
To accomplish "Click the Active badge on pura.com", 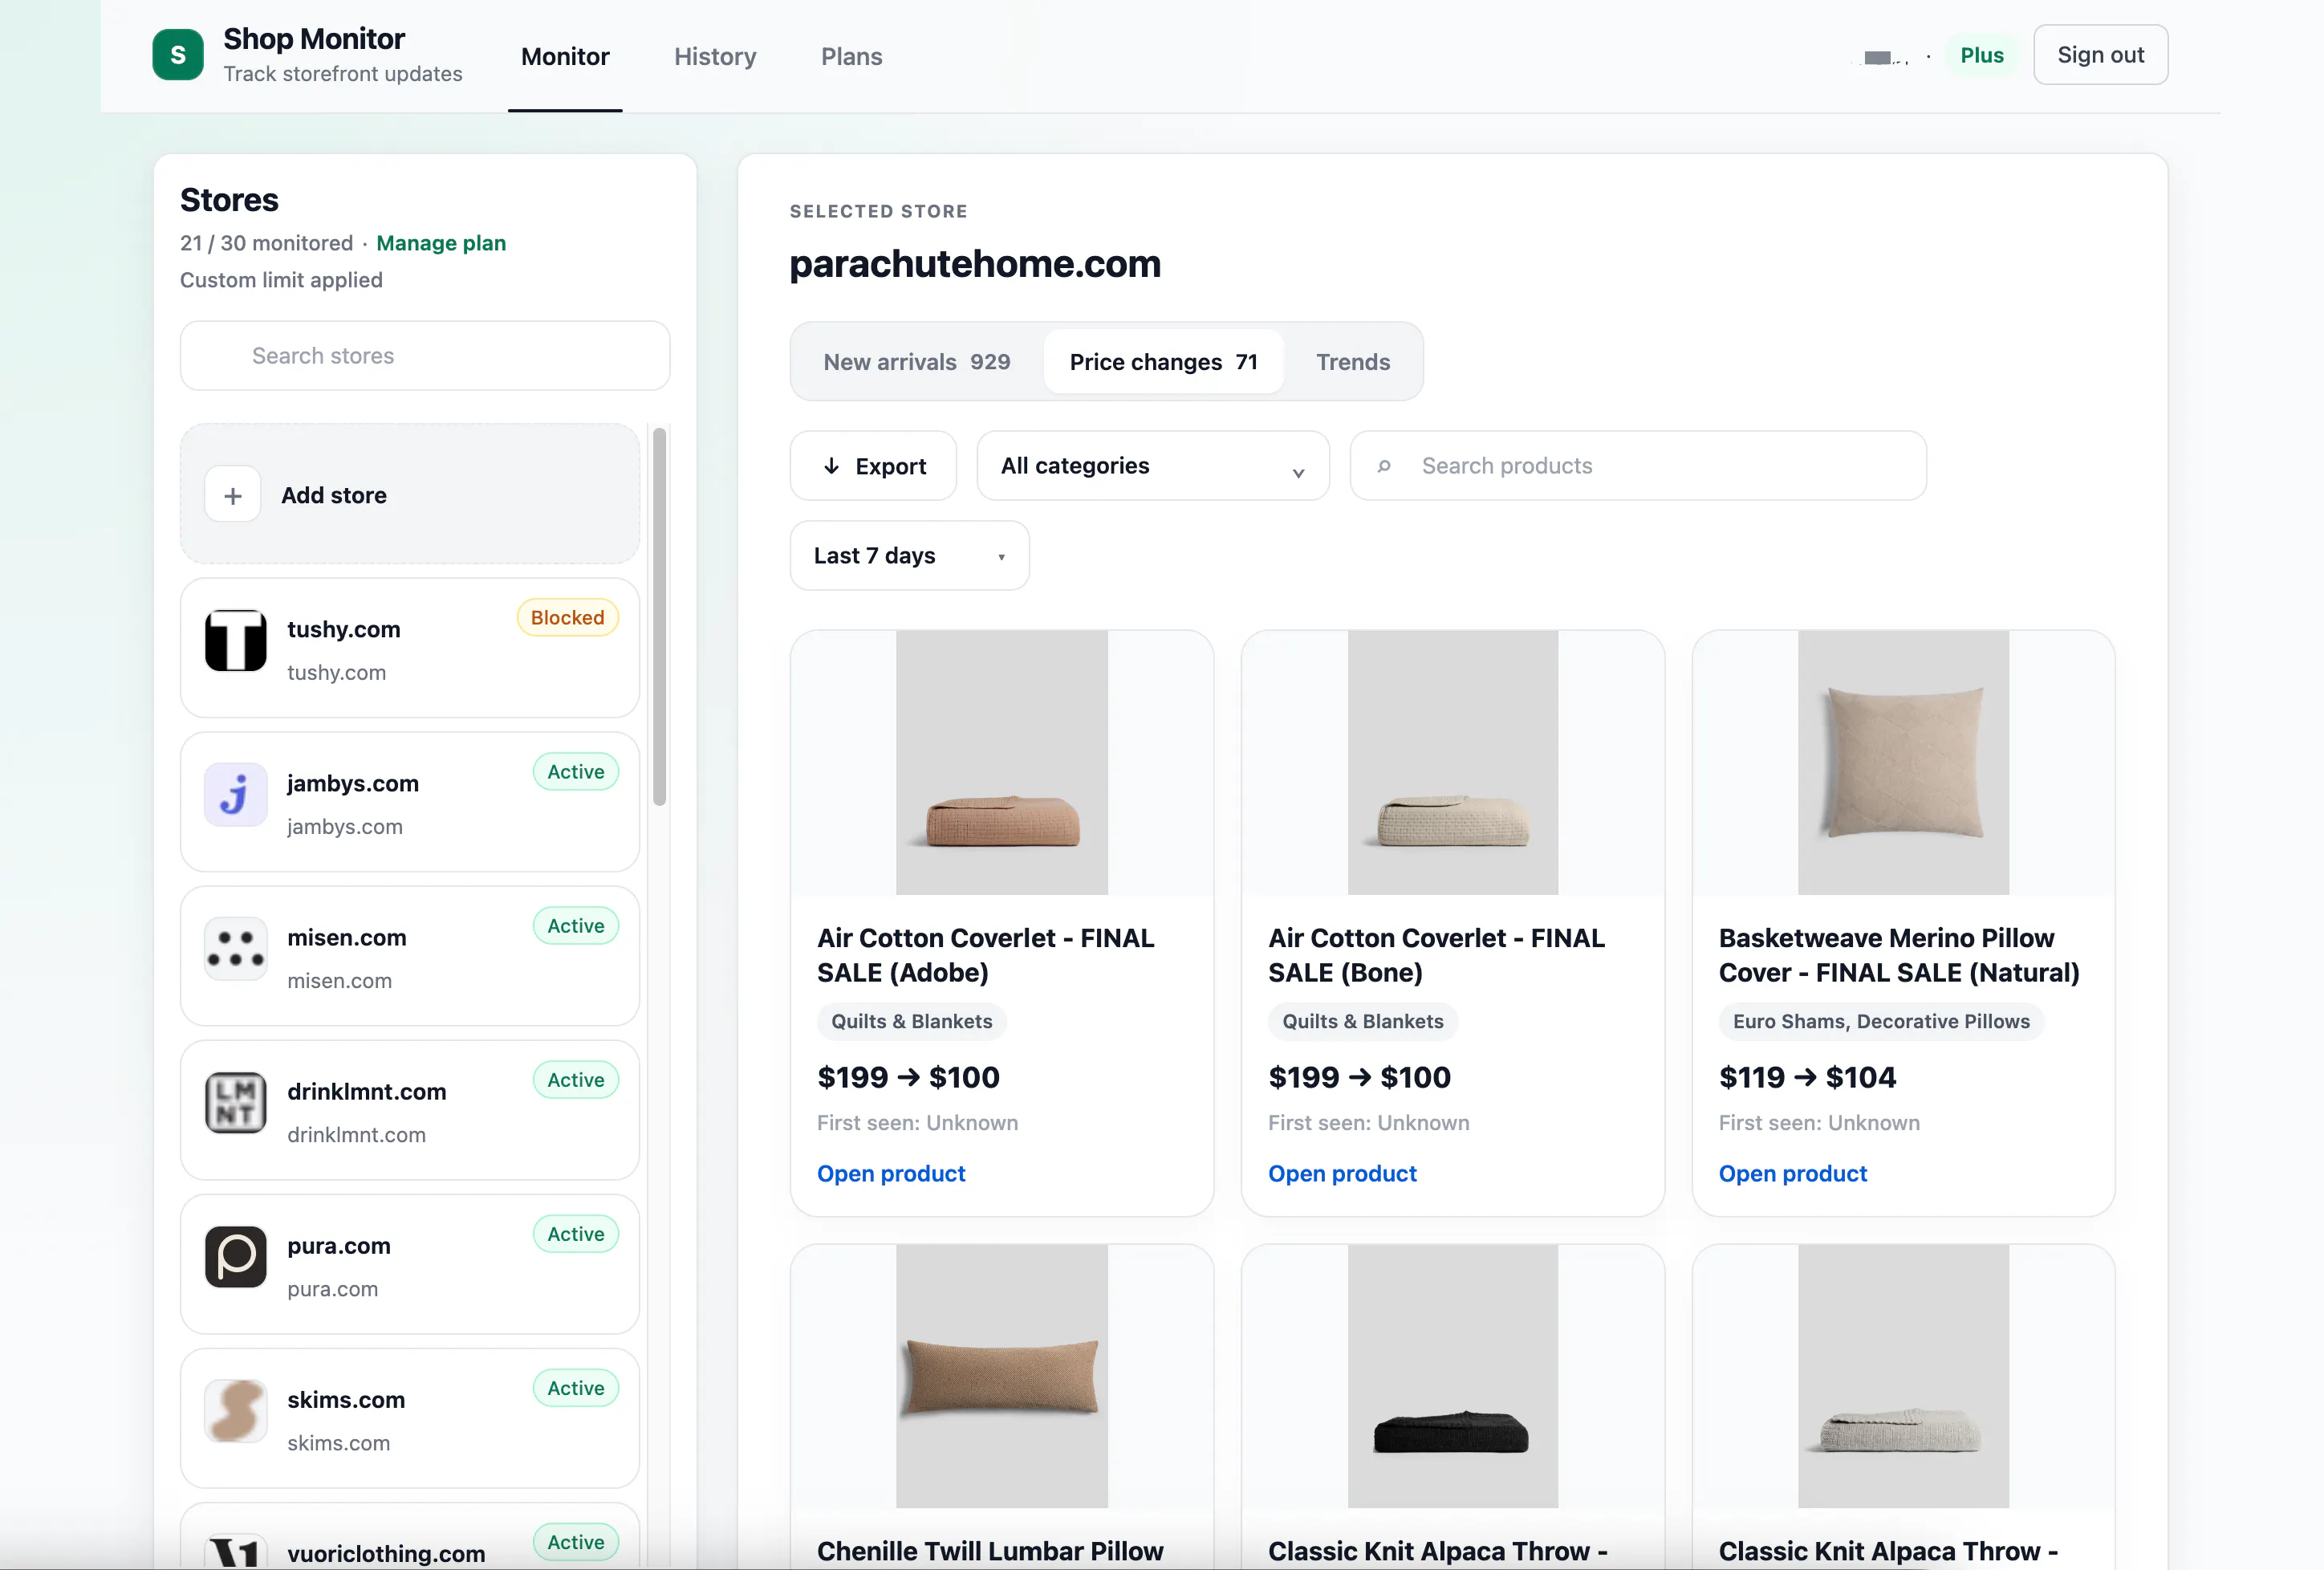I will tap(576, 1234).
